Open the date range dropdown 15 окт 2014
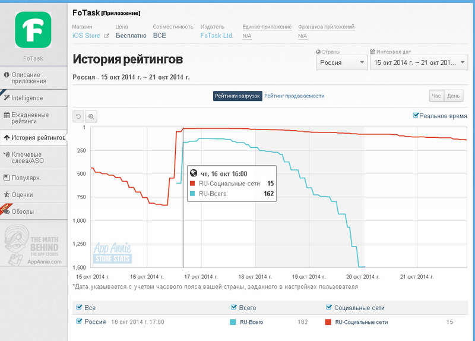 [419, 63]
